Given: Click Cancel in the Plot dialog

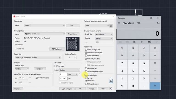Looking at the screenshot, I should coord(92,89).
